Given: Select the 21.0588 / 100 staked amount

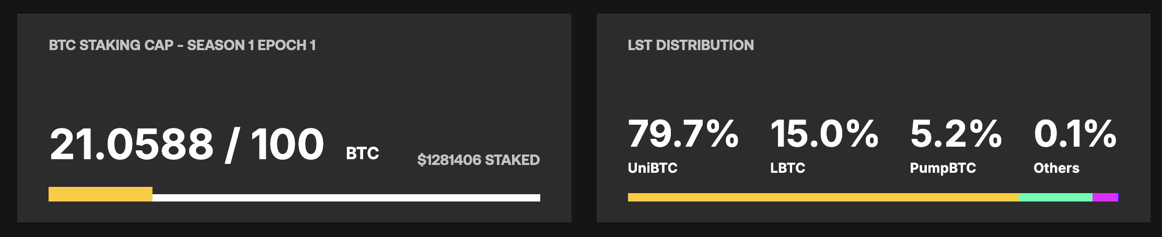Looking at the screenshot, I should click(187, 144).
